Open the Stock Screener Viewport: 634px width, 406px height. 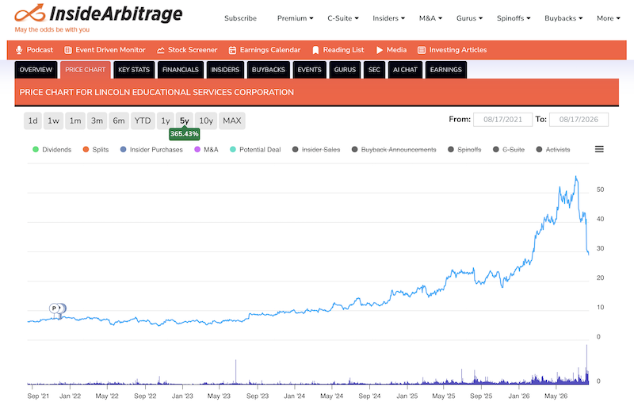pyautogui.click(x=187, y=50)
